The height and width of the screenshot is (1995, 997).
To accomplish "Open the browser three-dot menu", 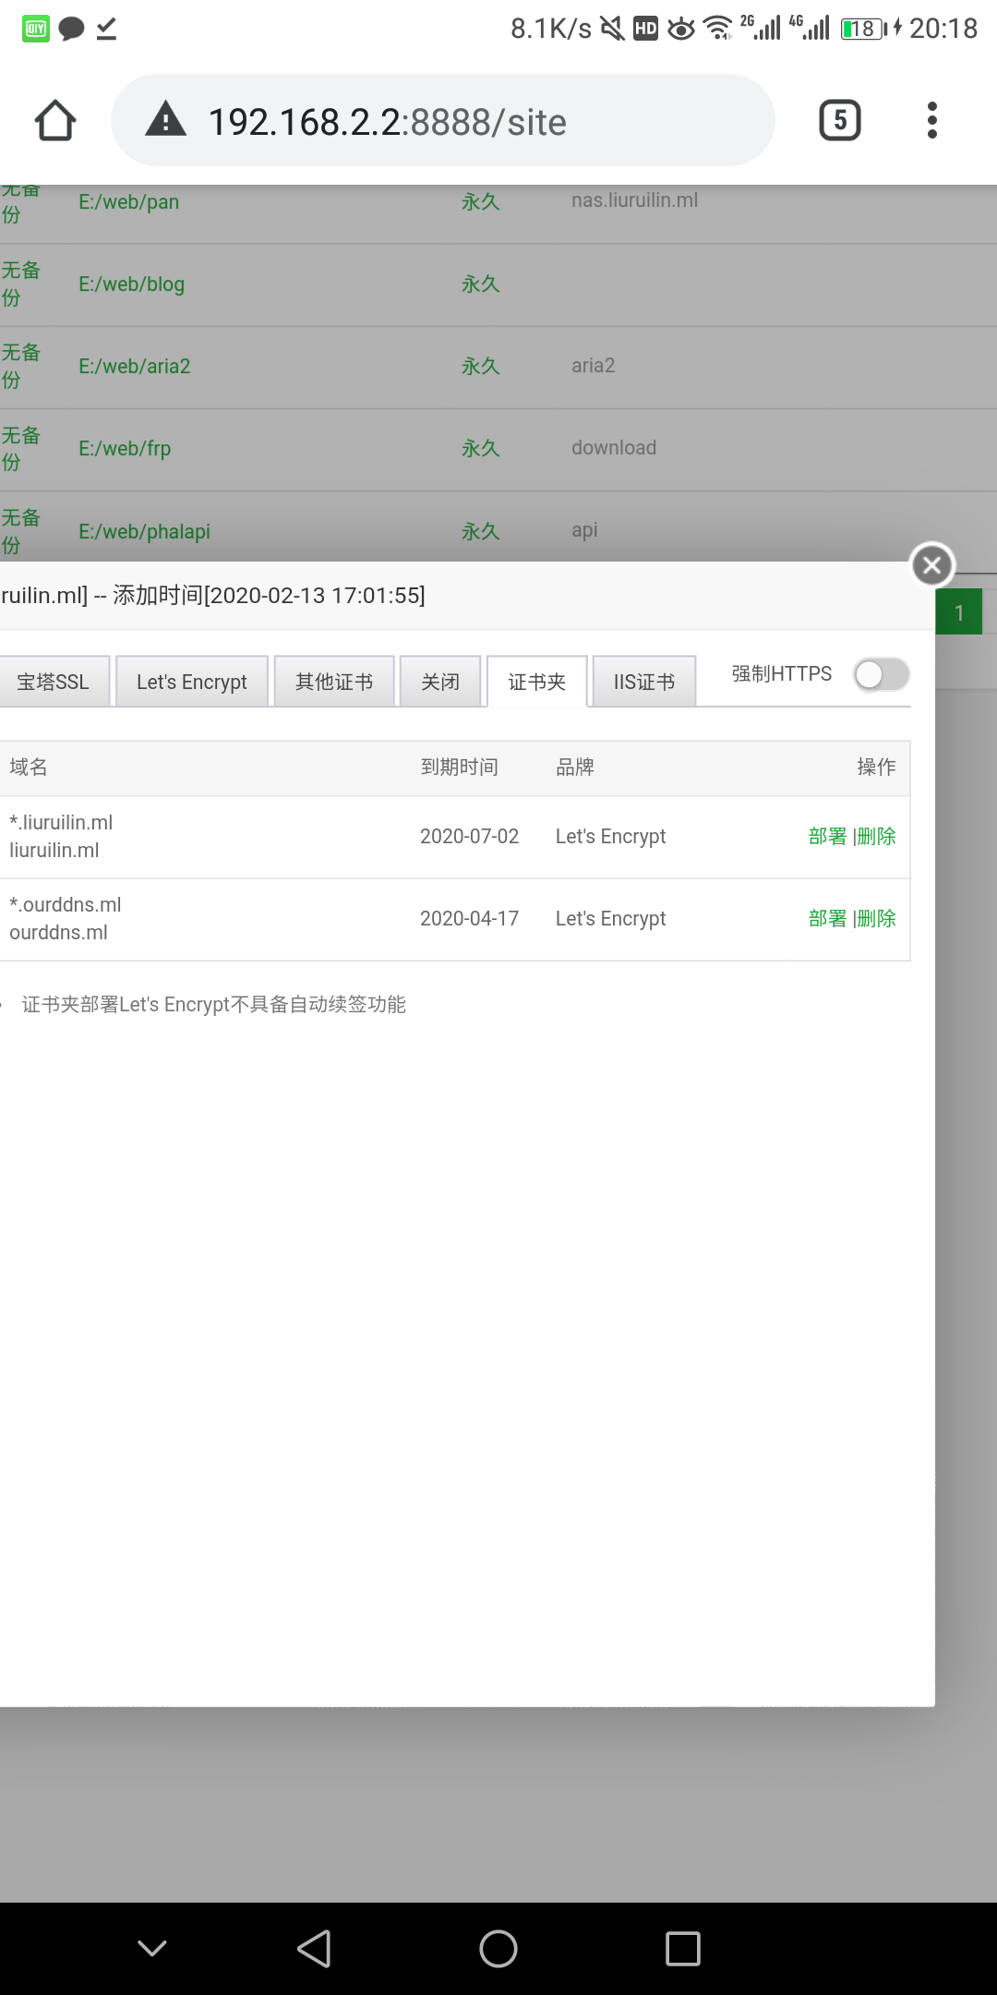I will coord(932,120).
